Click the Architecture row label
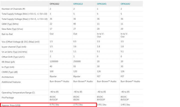Image resolution: width=180 pixels, height=107 pixels. point(7,77)
